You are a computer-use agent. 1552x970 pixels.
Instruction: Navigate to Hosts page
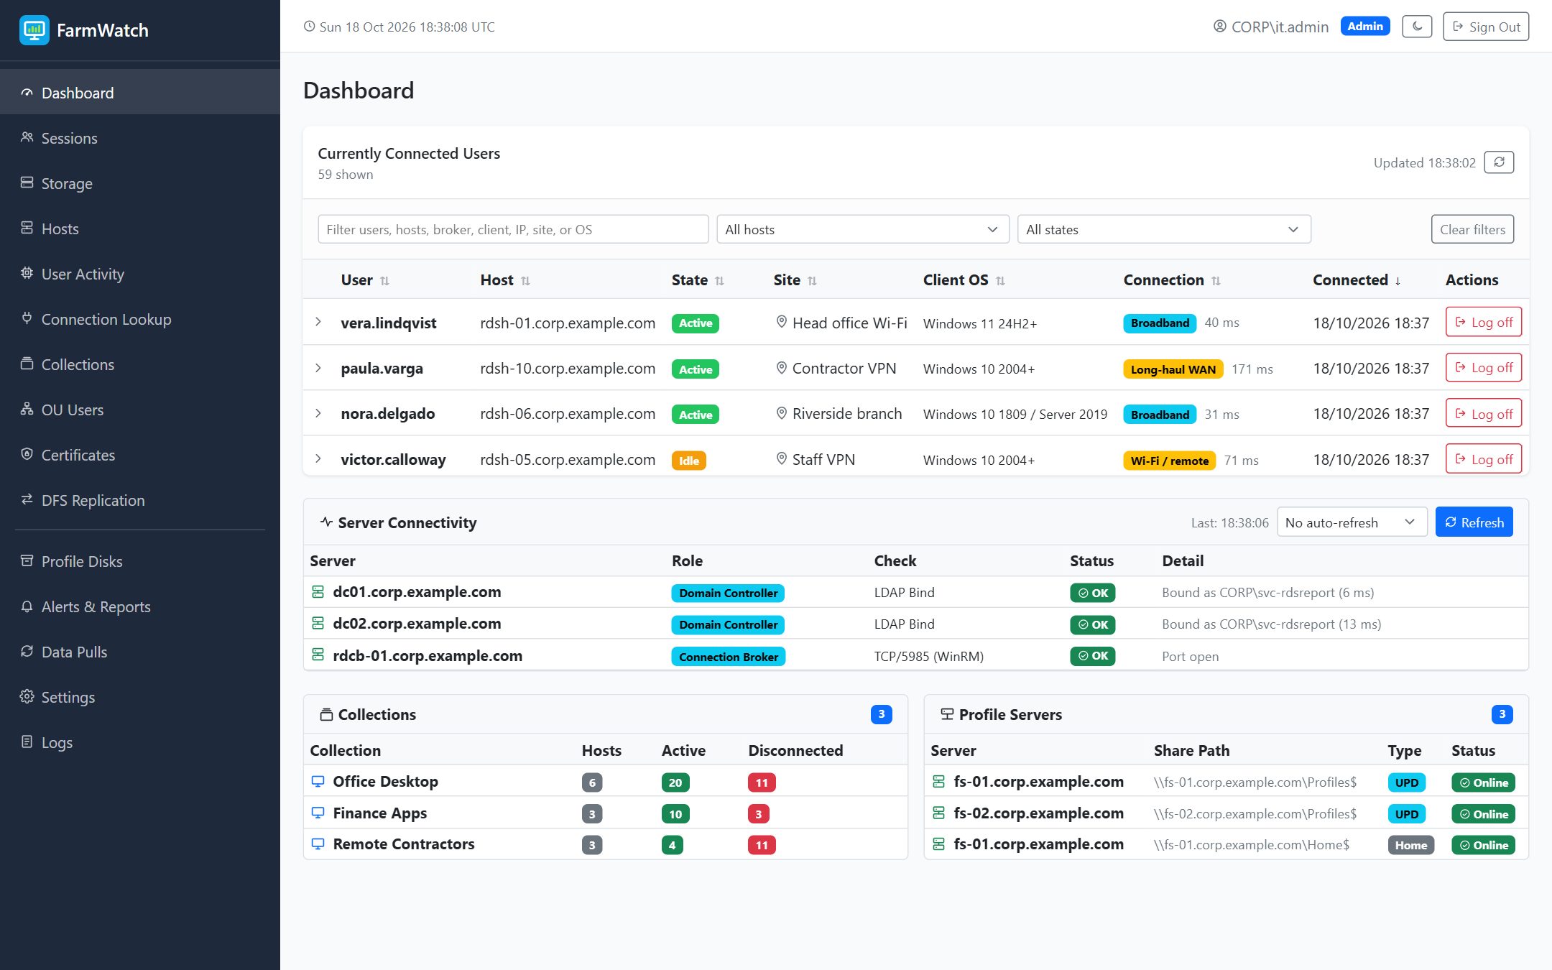[140, 228]
